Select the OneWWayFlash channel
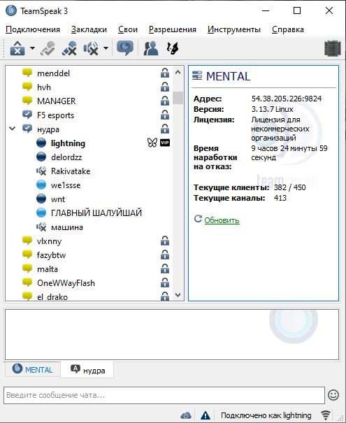346x423 pixels. 66,283
